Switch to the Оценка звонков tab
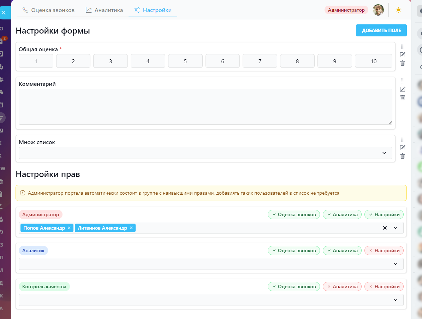Viewport: 422px width, 319px height. (49, 10)
